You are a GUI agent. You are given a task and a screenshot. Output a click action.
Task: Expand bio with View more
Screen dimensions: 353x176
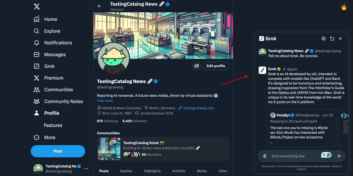105,101
